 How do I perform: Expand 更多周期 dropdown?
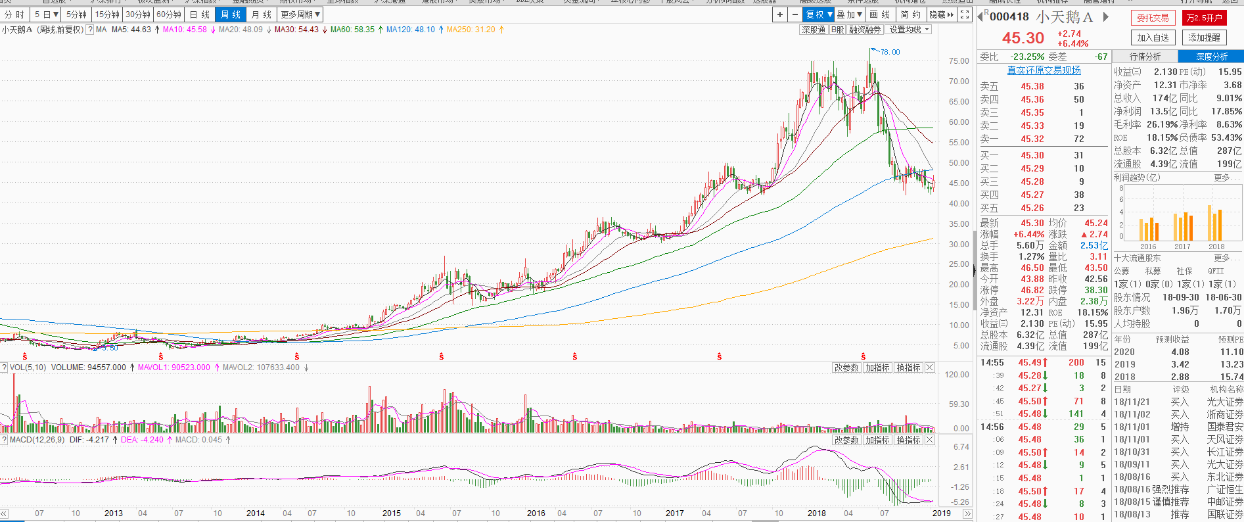click(x=300, y=14)
